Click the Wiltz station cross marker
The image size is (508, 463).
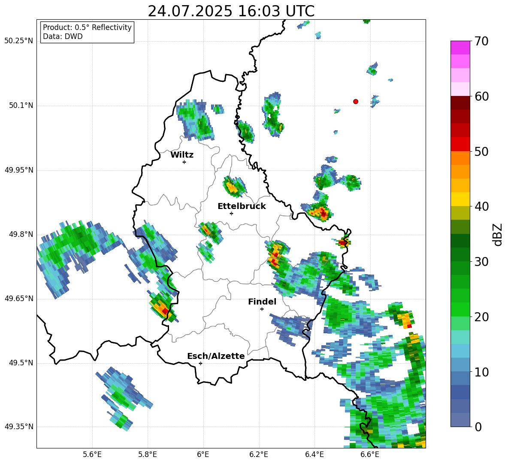point(184,162)
